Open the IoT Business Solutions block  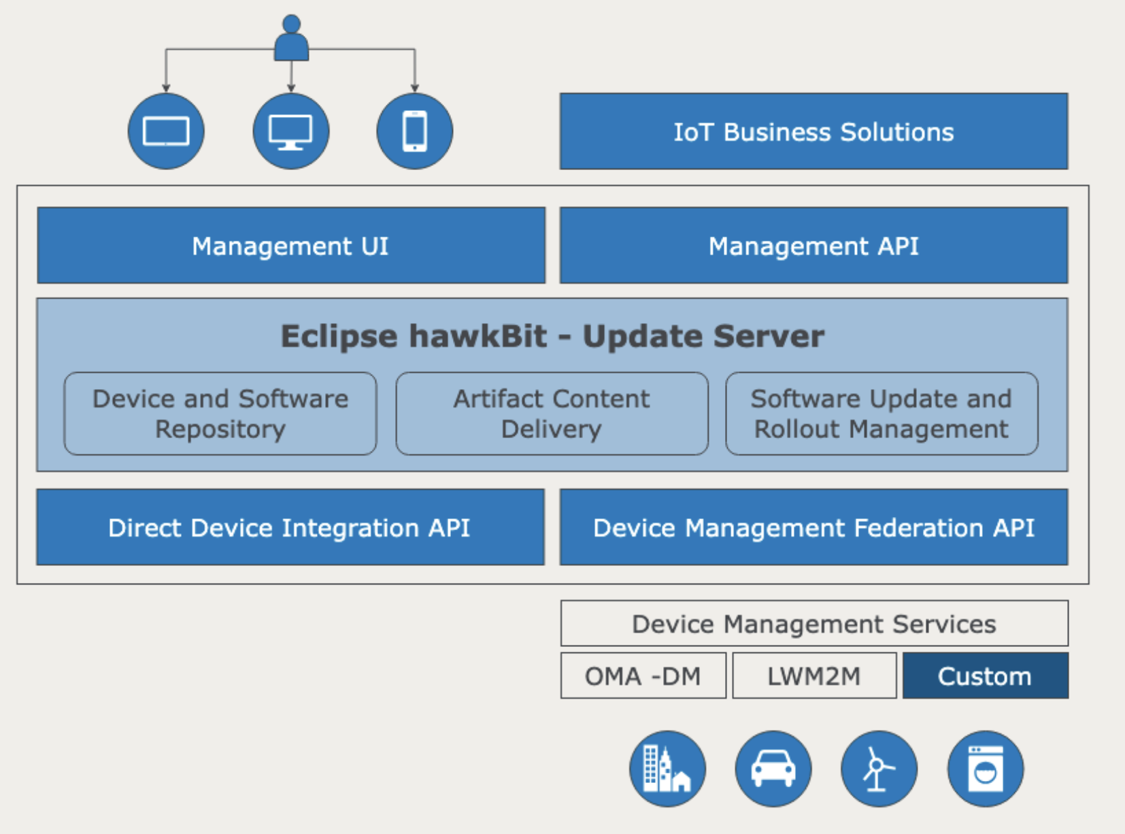(x=813, y=131)
